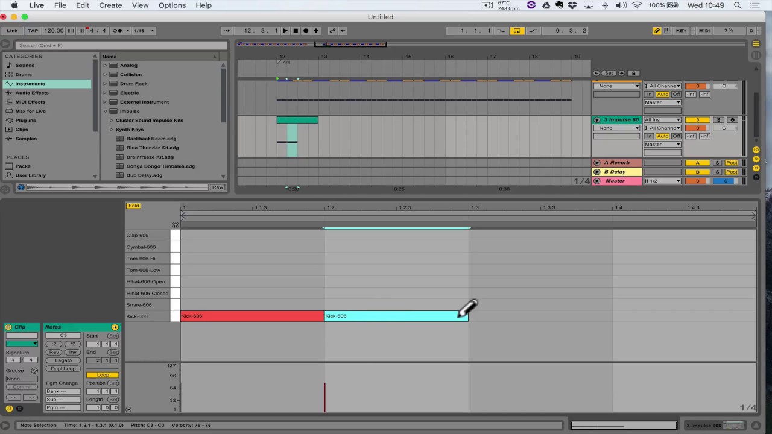Select the red Kick-606 note
The height and width of the screenshot is (434, 772).
[252, 316]
